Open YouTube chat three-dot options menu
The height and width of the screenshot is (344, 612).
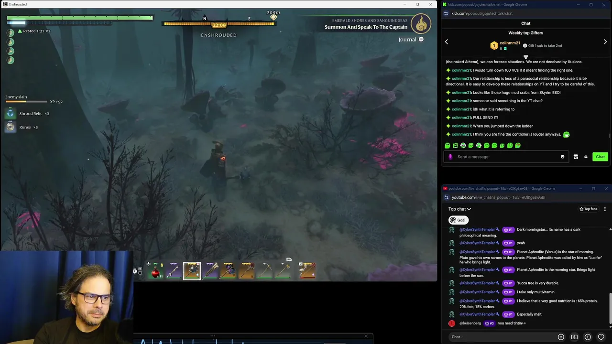point(605,209)
